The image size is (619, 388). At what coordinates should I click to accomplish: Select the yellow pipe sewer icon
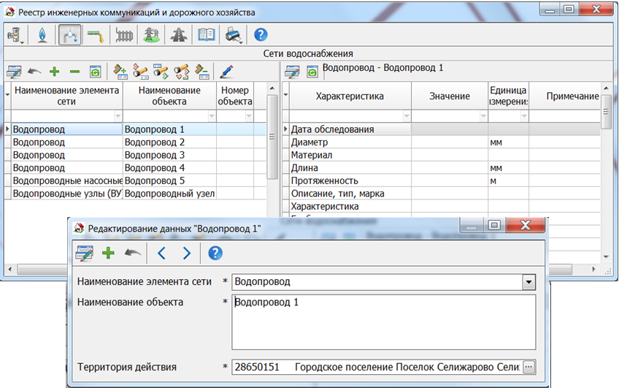(x=96, y=35)
